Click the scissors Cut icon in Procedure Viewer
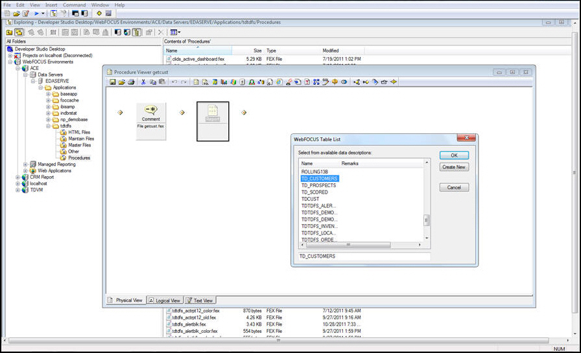 click(x=143, y=82)
